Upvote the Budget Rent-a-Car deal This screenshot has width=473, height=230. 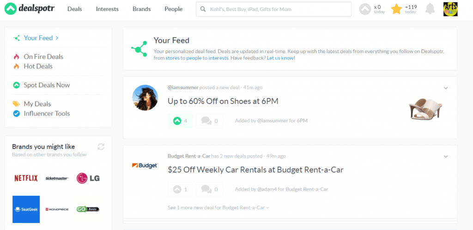[180, 190]
